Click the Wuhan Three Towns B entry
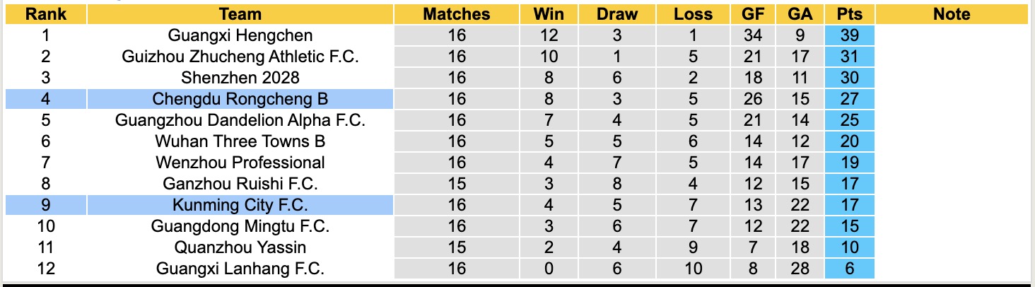This screenshot has height=287, width=1035. tap(240, 141)
